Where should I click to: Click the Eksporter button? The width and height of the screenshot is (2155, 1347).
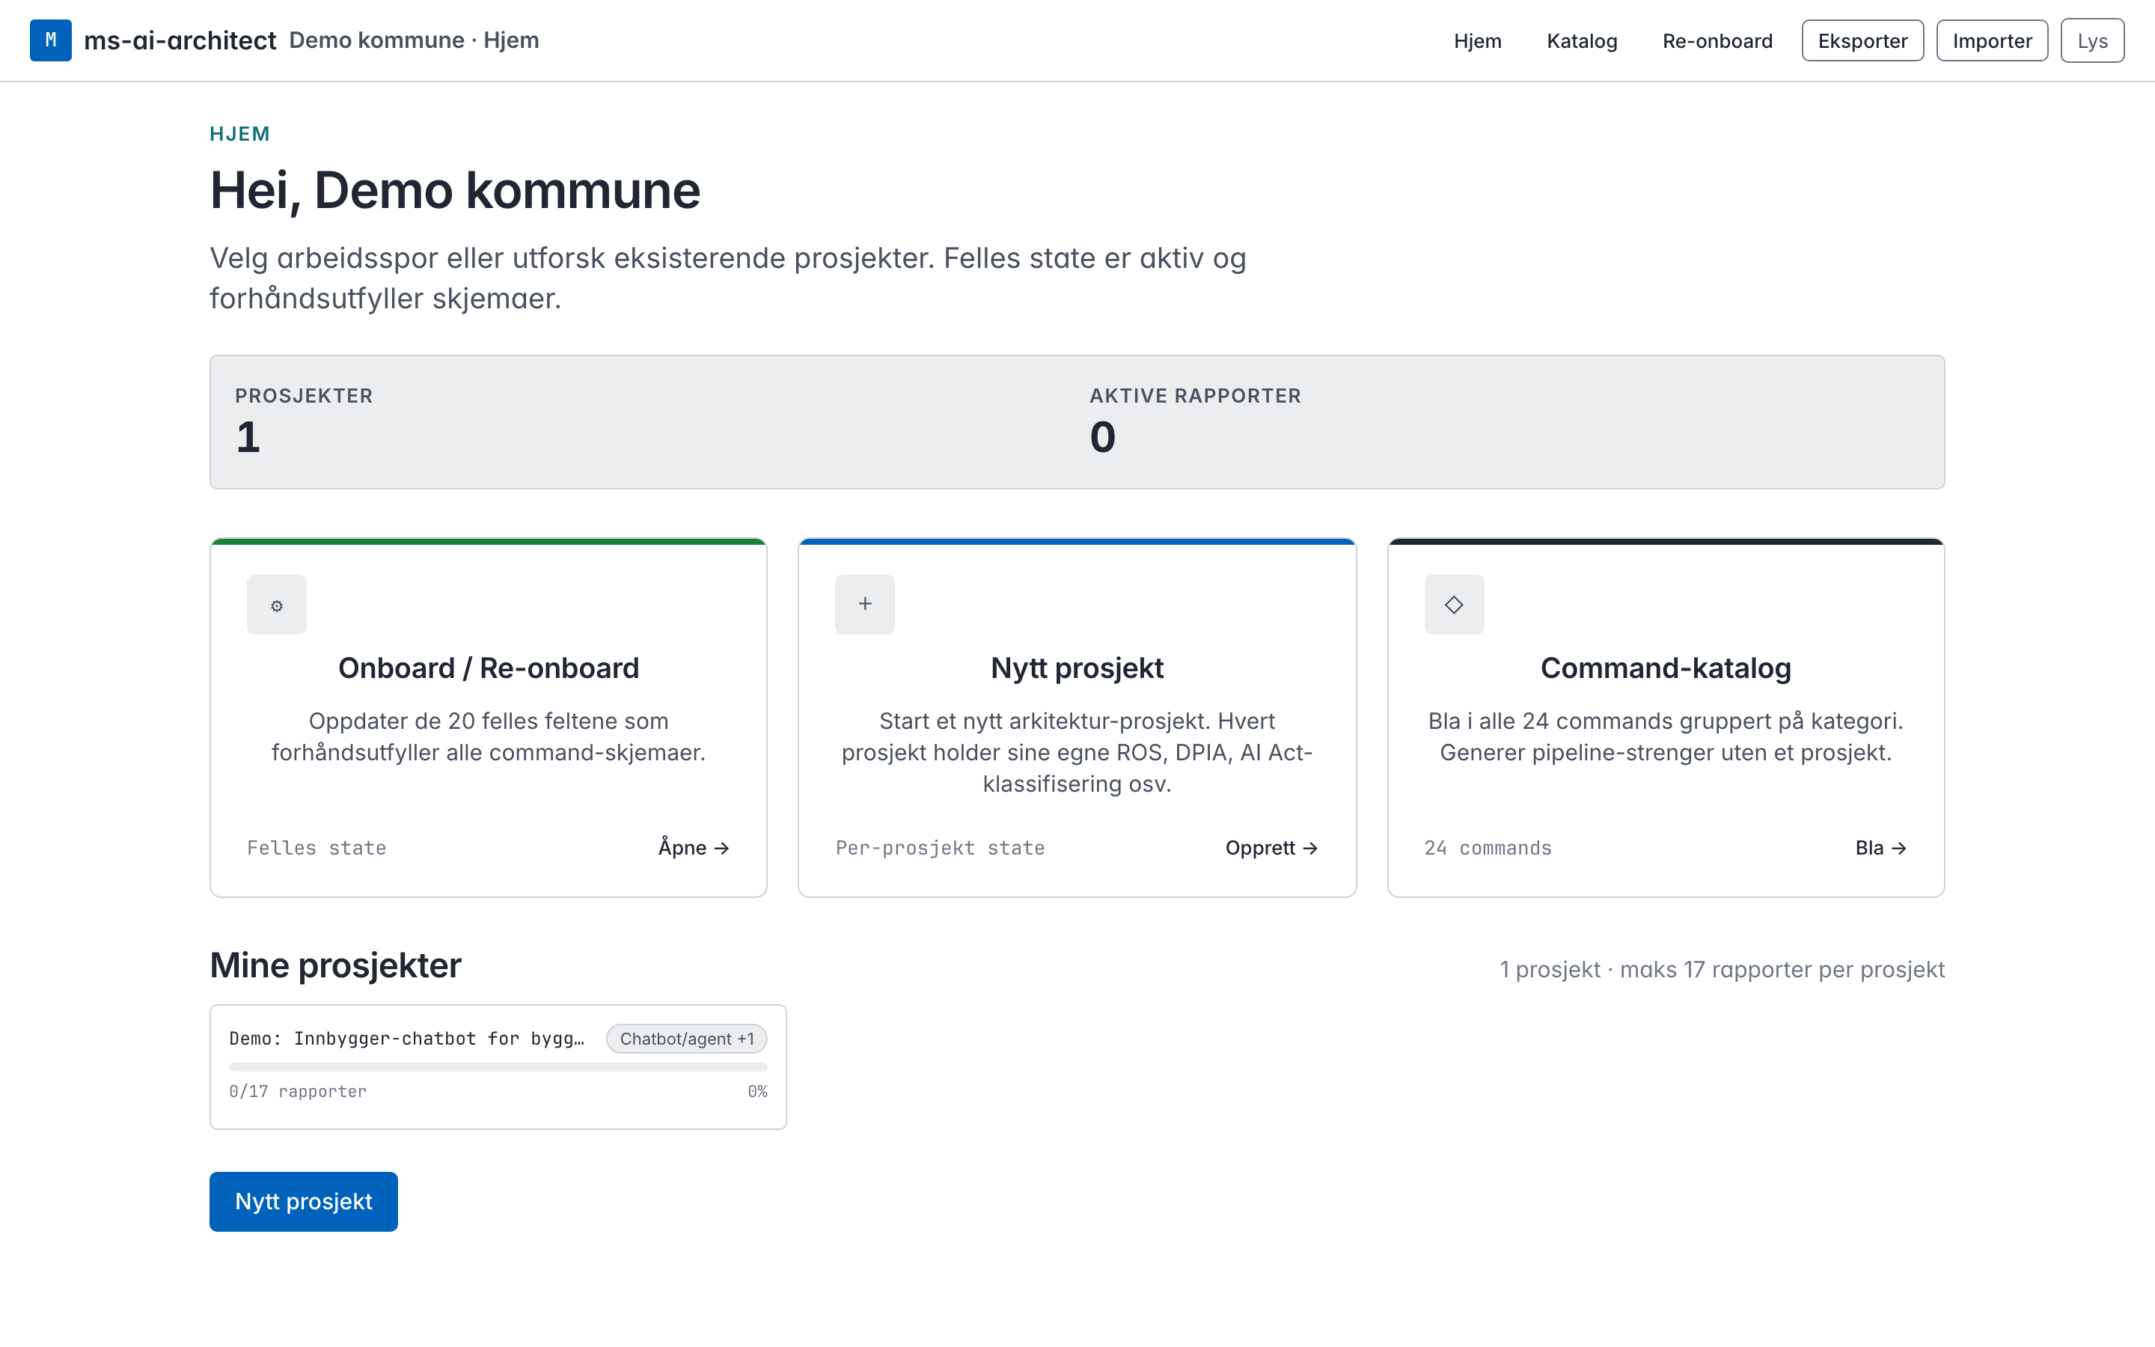[x=1862, y=41]
